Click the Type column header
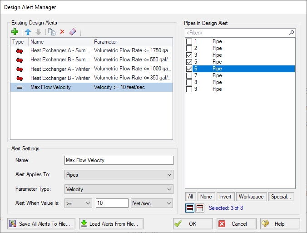307x233 pixels. 19,42
